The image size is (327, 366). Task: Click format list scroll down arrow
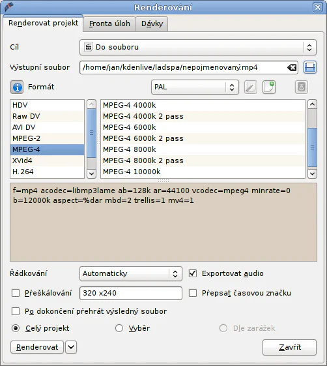click(91, 174)
